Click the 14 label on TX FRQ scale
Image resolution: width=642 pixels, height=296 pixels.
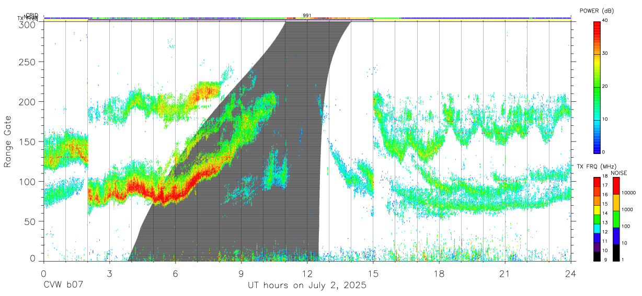click(605, 214)
